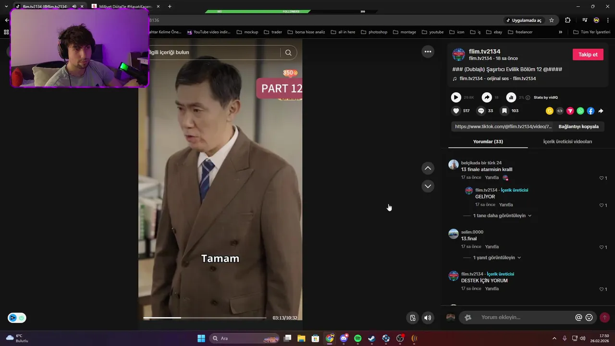Open Discord from the taskbar

click(344, 338)
